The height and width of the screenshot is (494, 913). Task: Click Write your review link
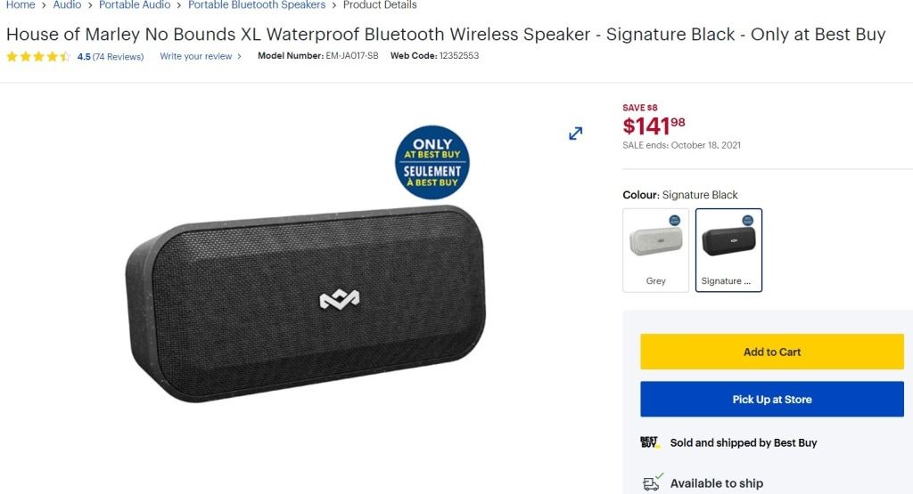click(x=195, y=57)
